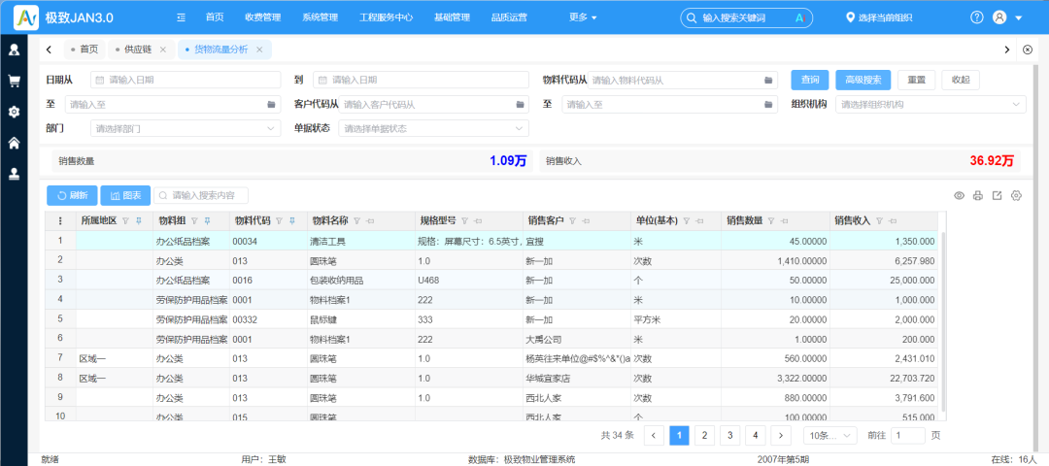Open the row-options dots in table header
The image size is (1049, 466).
[61, 220]
